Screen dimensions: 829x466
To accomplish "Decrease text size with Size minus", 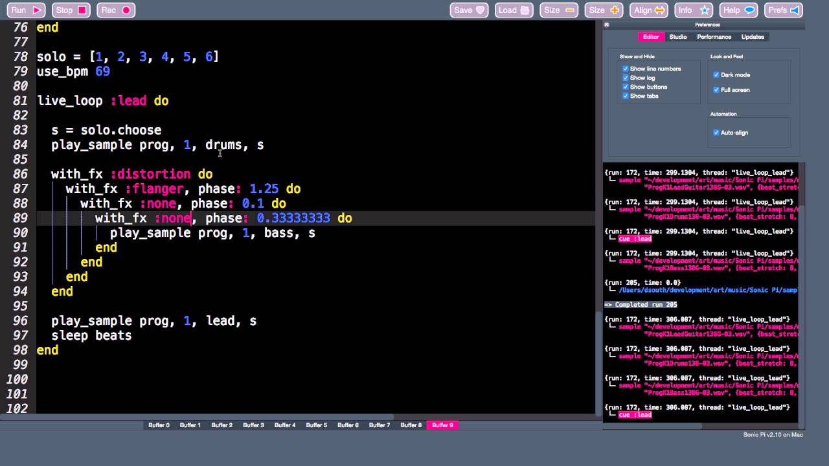I will (x=560, y=10).
